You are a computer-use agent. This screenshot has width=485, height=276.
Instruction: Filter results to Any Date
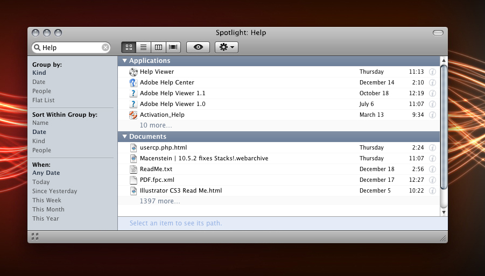coord(46,173)
